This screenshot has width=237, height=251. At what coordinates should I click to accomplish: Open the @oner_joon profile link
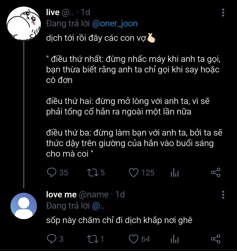click(x=115, y=24)
